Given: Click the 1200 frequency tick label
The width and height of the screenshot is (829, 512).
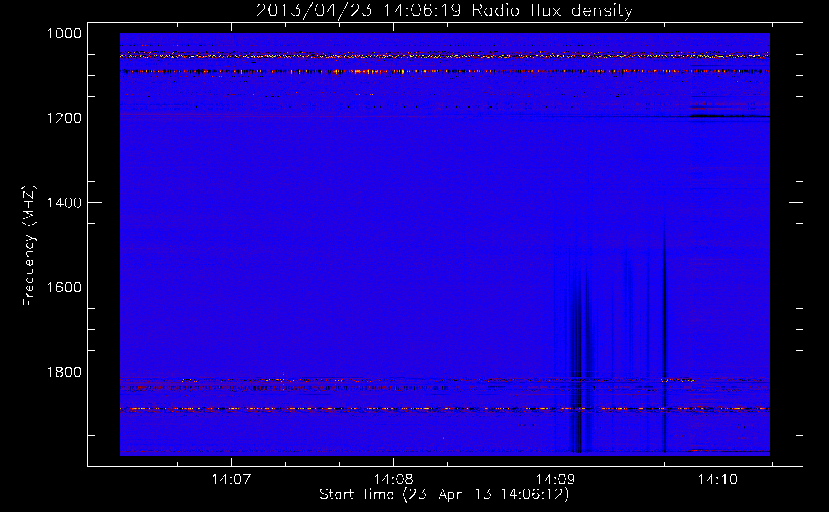Looking at the screenshot, I should pos(64,118).
